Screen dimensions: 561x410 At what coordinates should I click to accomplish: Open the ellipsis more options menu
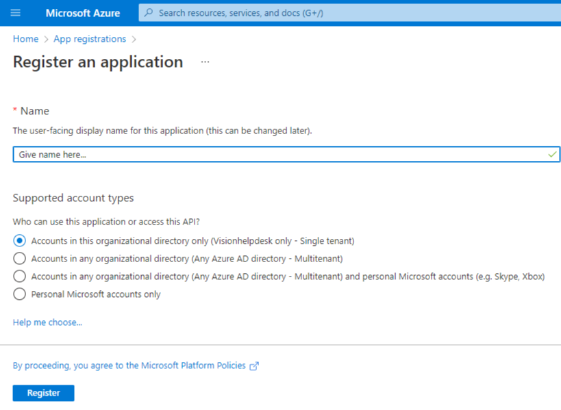(x=205, y=62)
